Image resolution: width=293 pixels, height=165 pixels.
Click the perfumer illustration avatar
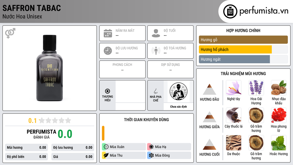click(x=179, y=91)
